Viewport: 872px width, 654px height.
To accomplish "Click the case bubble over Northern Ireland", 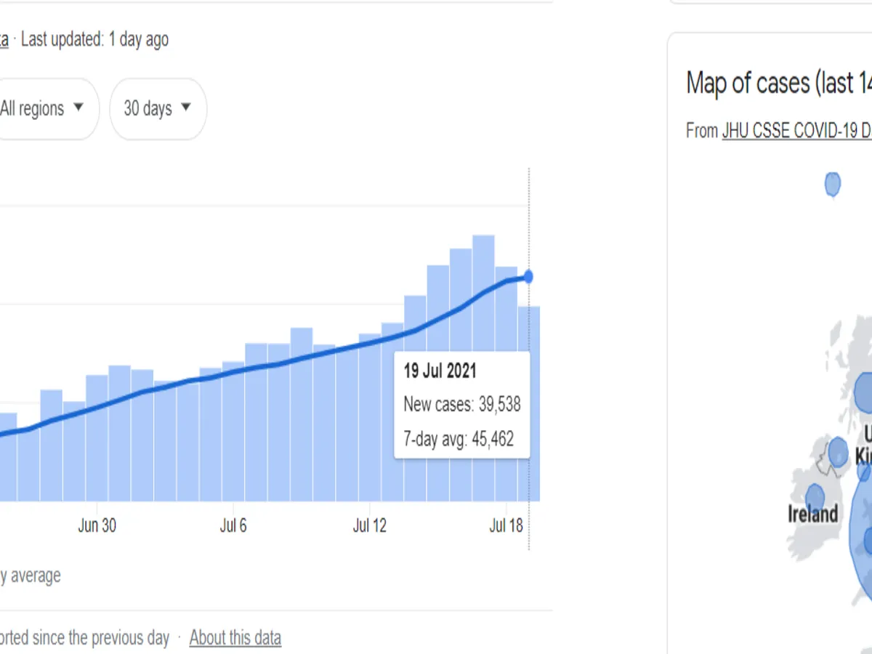I will coord(838,452).
